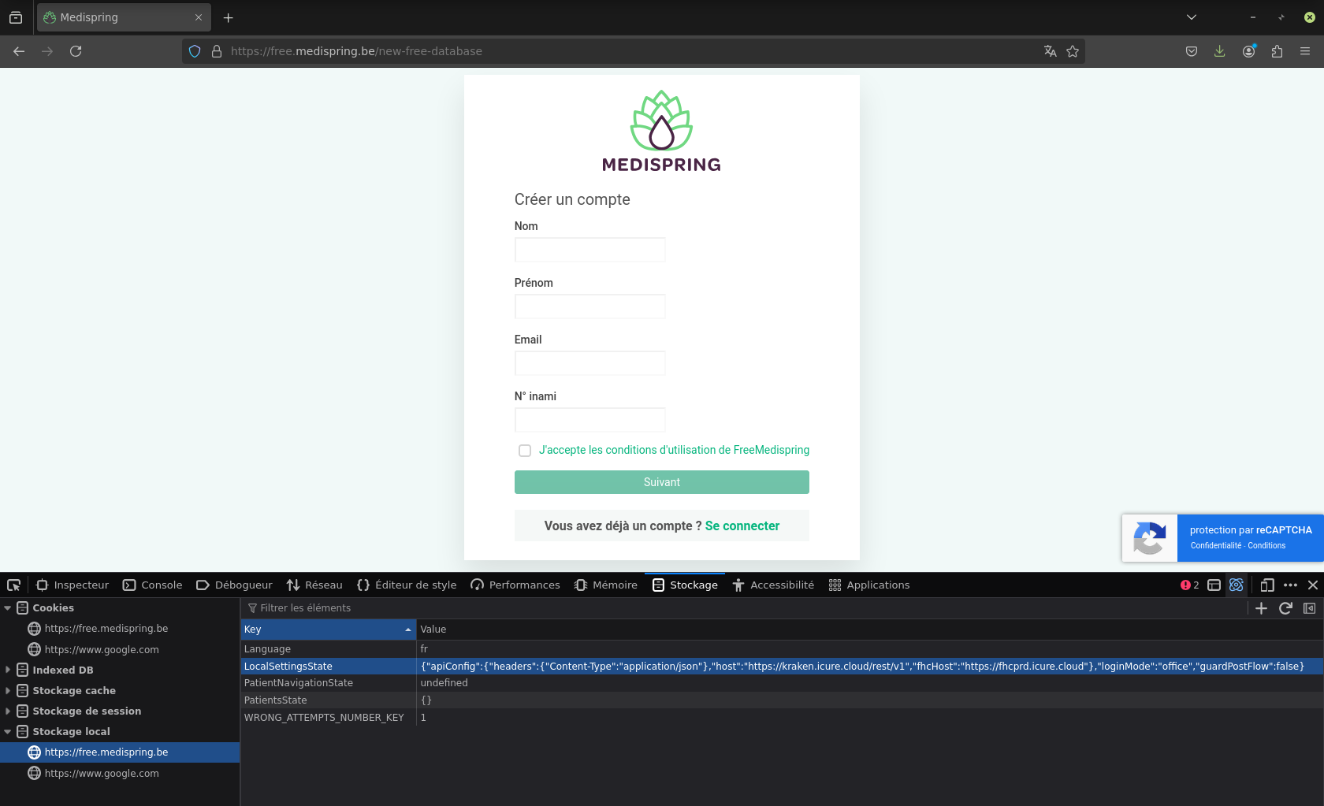The height and width of the screenshot is (806, 1324).
Task: Click the Value column header
Action: point(870,630)
